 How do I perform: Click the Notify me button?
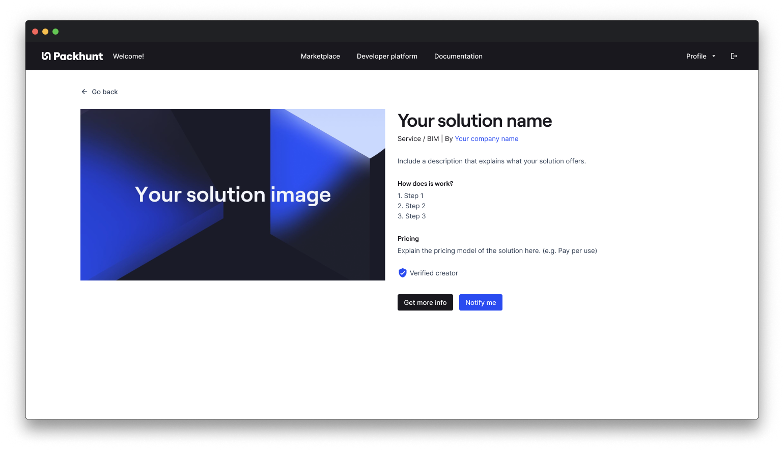tap(481, 302)
